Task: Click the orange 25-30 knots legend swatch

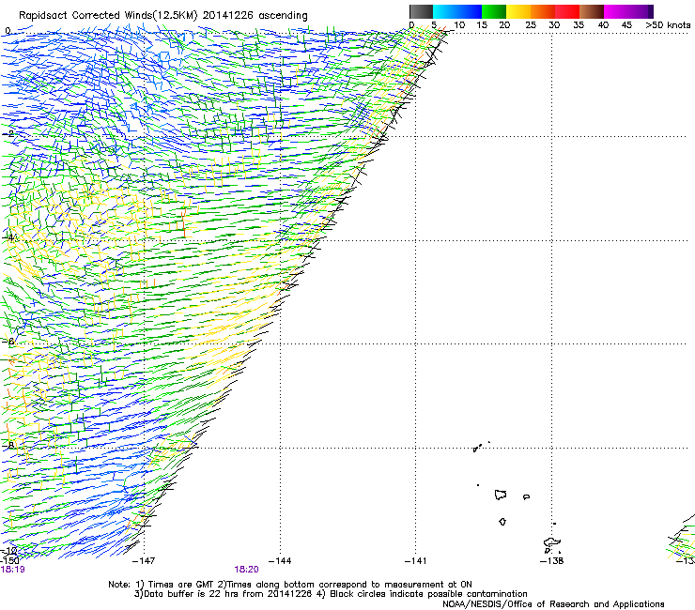Action: 543,11
